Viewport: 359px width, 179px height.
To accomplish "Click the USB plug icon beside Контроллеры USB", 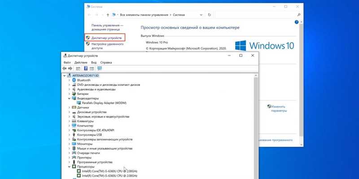I will 74,135.
